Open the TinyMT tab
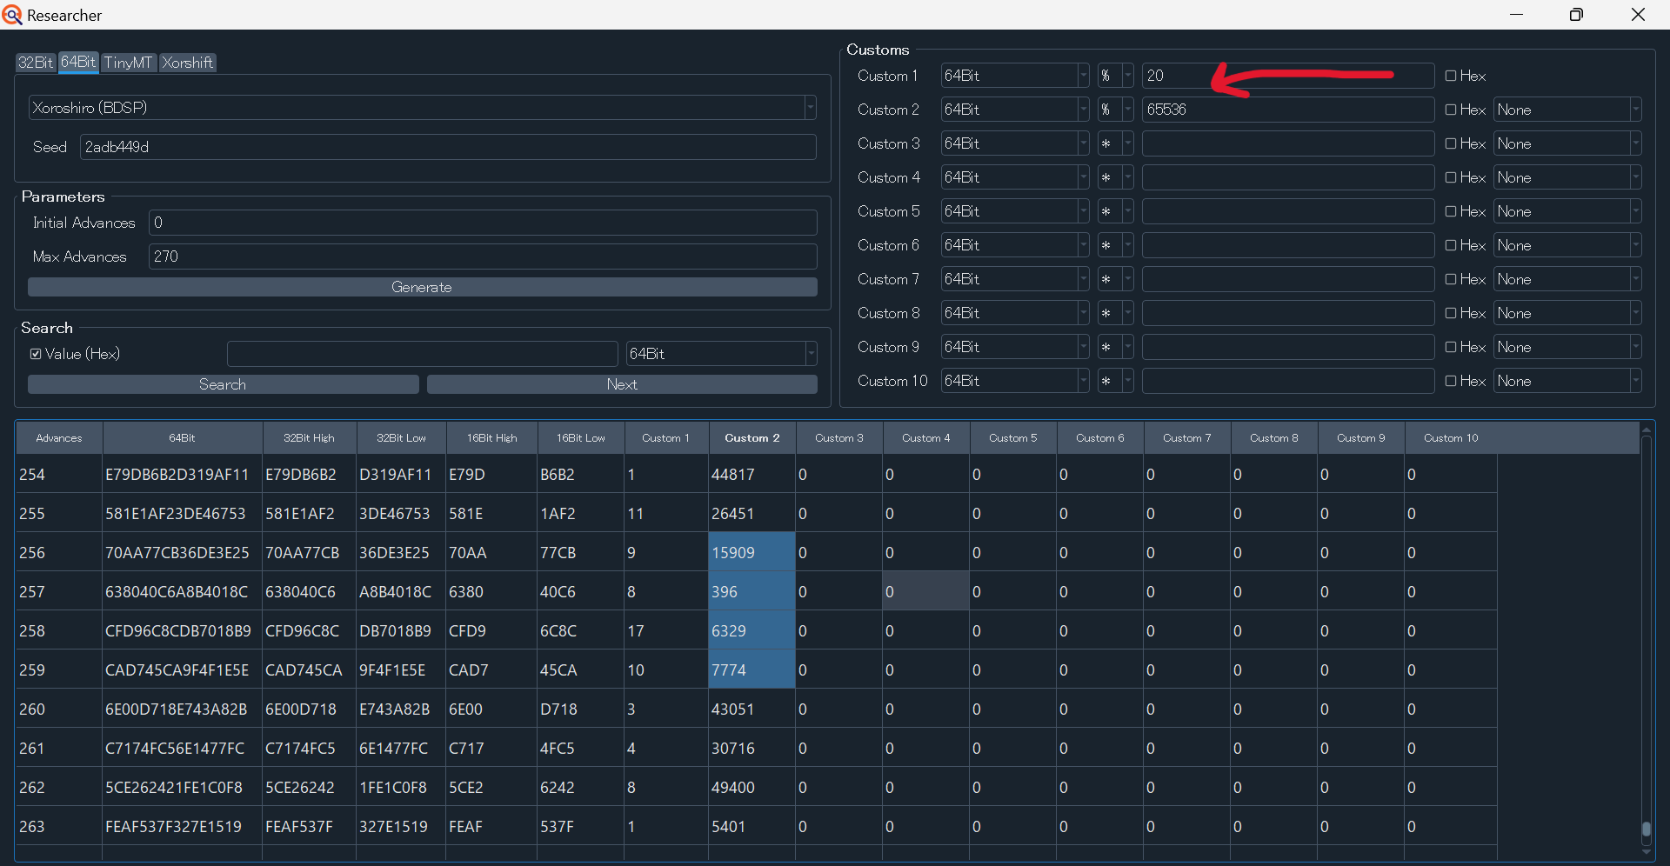Viewport: 1670px width, 866px height. (129, 63)
